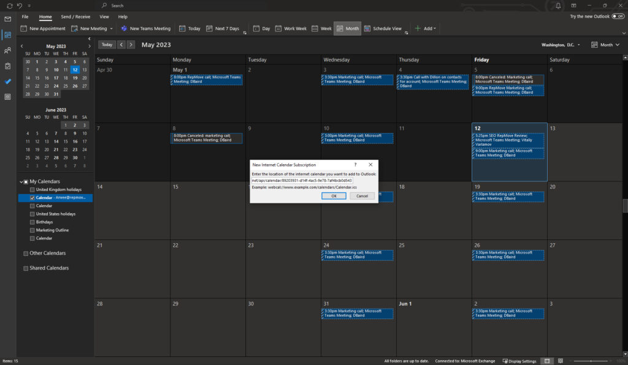The width and height of the screenshot is (628, 365).
Task: Open the 5:25pm SEO RepMove Review event
Action: tap(508, 140)
